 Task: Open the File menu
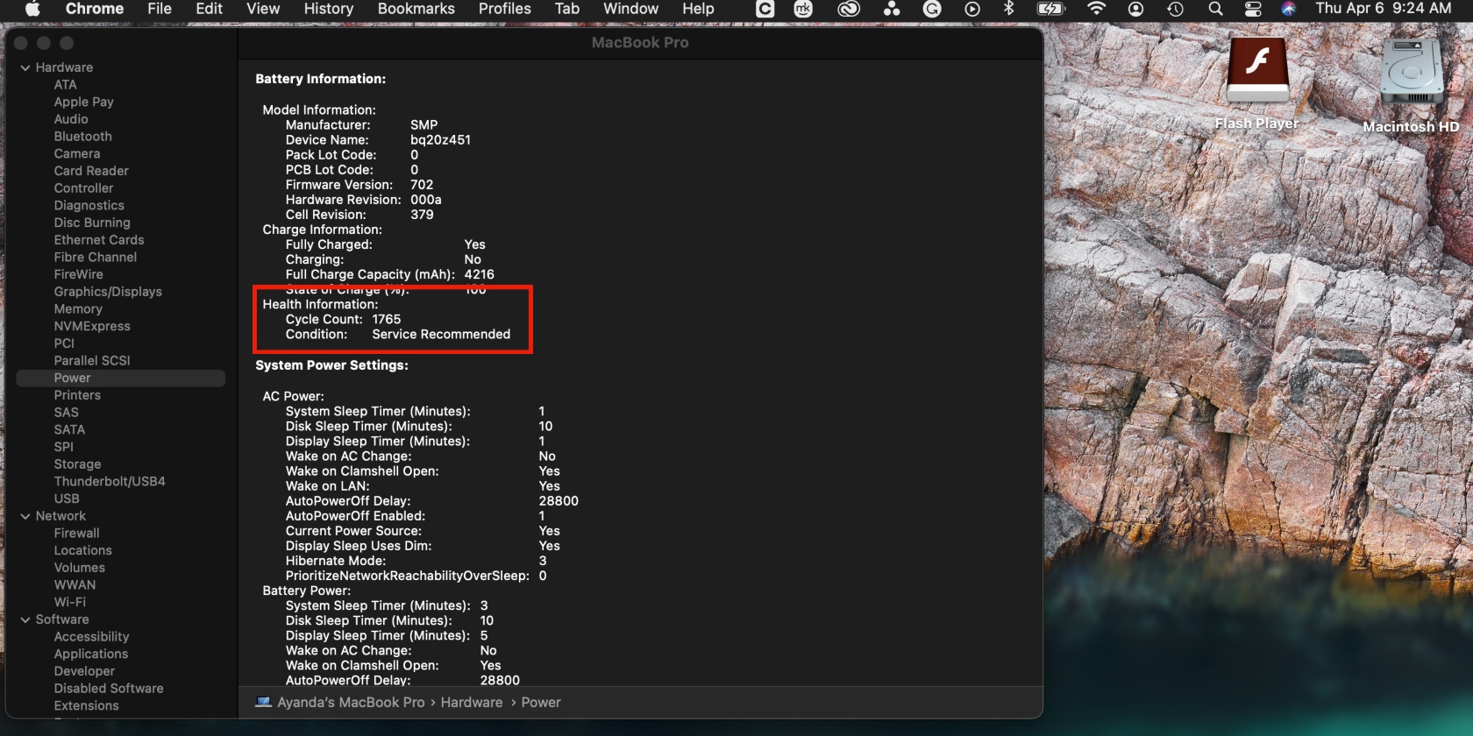pos(160,9)
